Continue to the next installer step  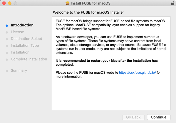tap(159, 117)
